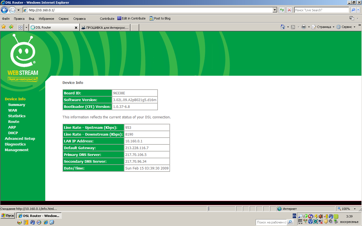This screenshot has width=362, height=226.
Task: Click software version 3.02L.09.A2pB021g5.d16m value
Action: [135, 100]
